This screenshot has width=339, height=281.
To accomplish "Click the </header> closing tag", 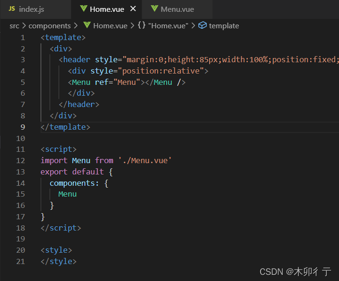I will (x=79, y=105).
